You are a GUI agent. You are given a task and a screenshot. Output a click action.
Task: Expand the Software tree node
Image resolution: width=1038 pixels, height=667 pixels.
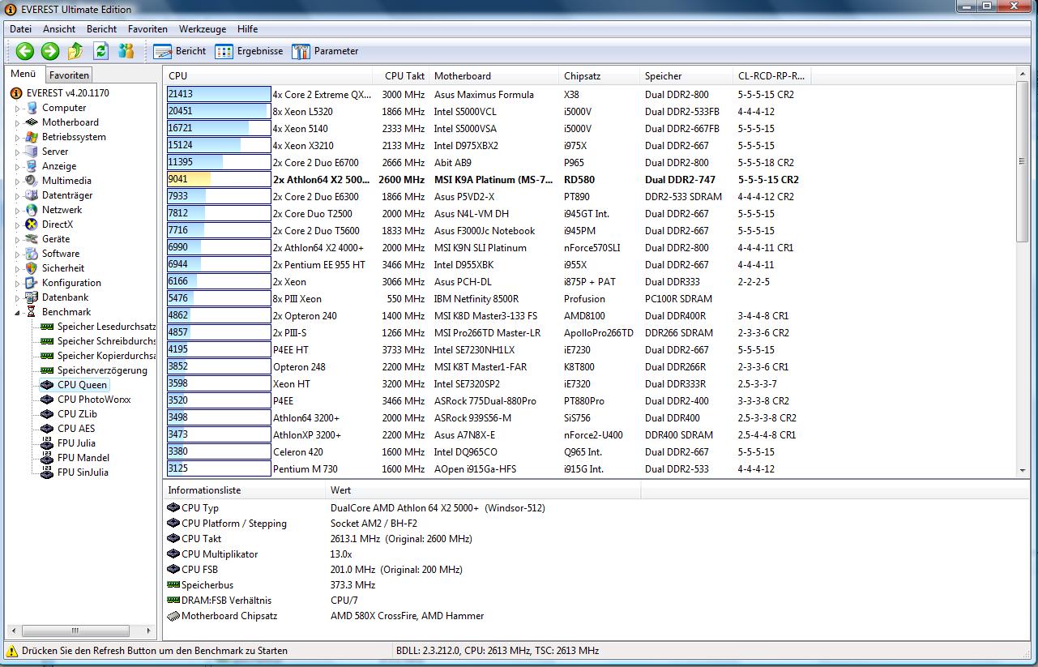(x=17, y=254)
